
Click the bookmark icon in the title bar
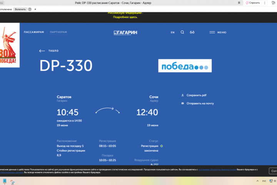coord(239,3)
